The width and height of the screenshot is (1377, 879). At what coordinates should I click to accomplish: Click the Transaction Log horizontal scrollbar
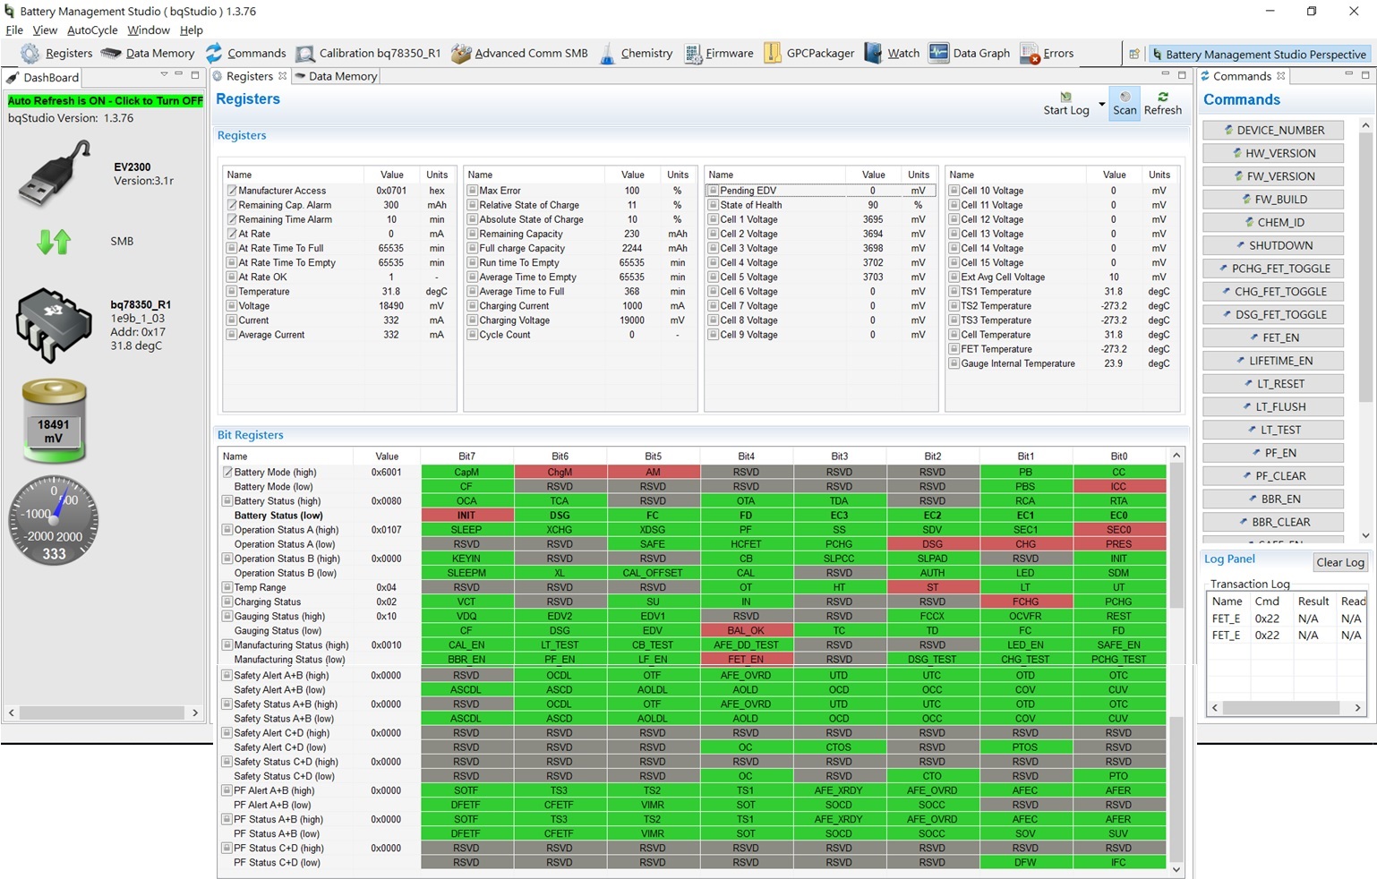[x=1281, y=707]
